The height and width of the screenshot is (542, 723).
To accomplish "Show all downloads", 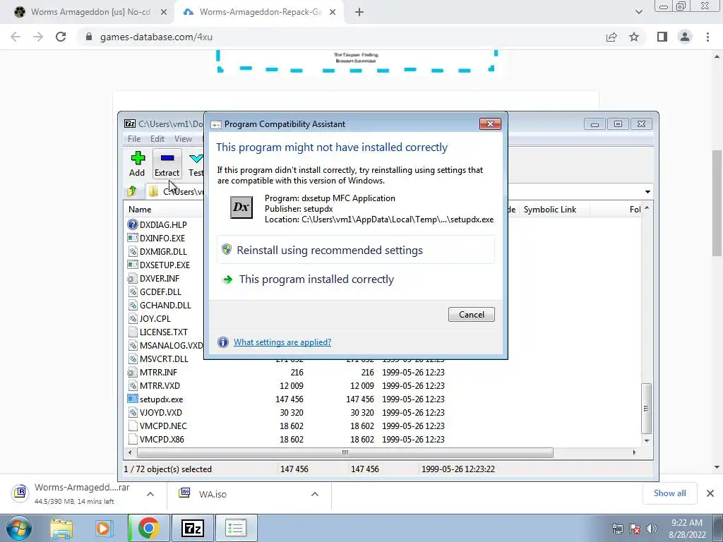I will [669, 493].
